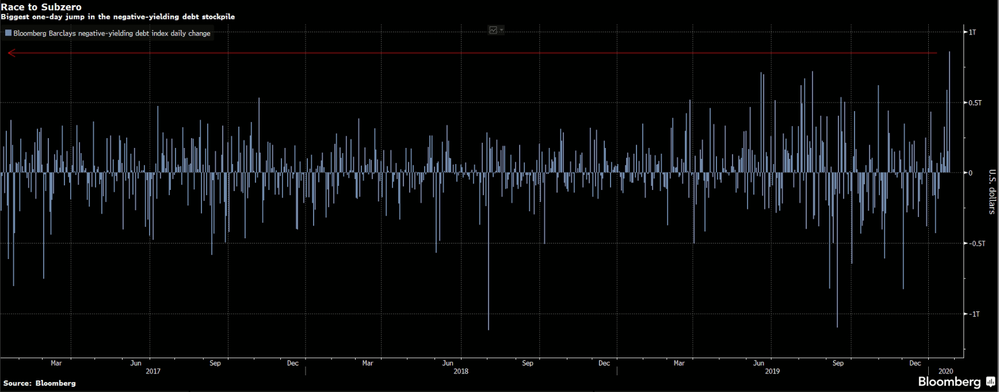
Task: Click the 'U.S. dollars' axis title
Action: [992, 192]
